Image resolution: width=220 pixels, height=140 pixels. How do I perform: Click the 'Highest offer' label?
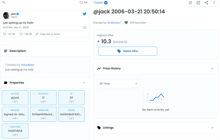pyautogui.click(x=105, y=35)
